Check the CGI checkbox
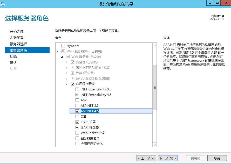 (x=77, y=117)
